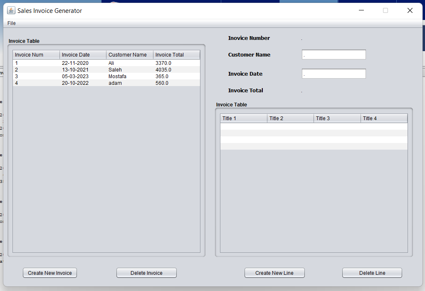
Task: Click the Customer Name column header
Action: (x=130, y=55)
